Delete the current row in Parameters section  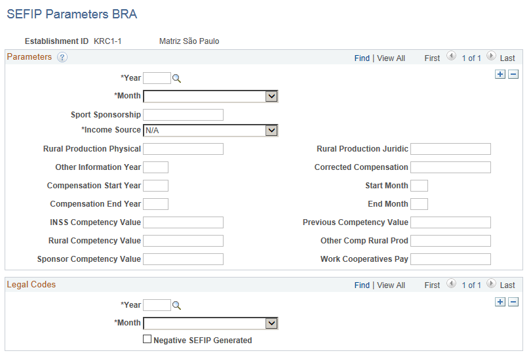coord(513,74)
